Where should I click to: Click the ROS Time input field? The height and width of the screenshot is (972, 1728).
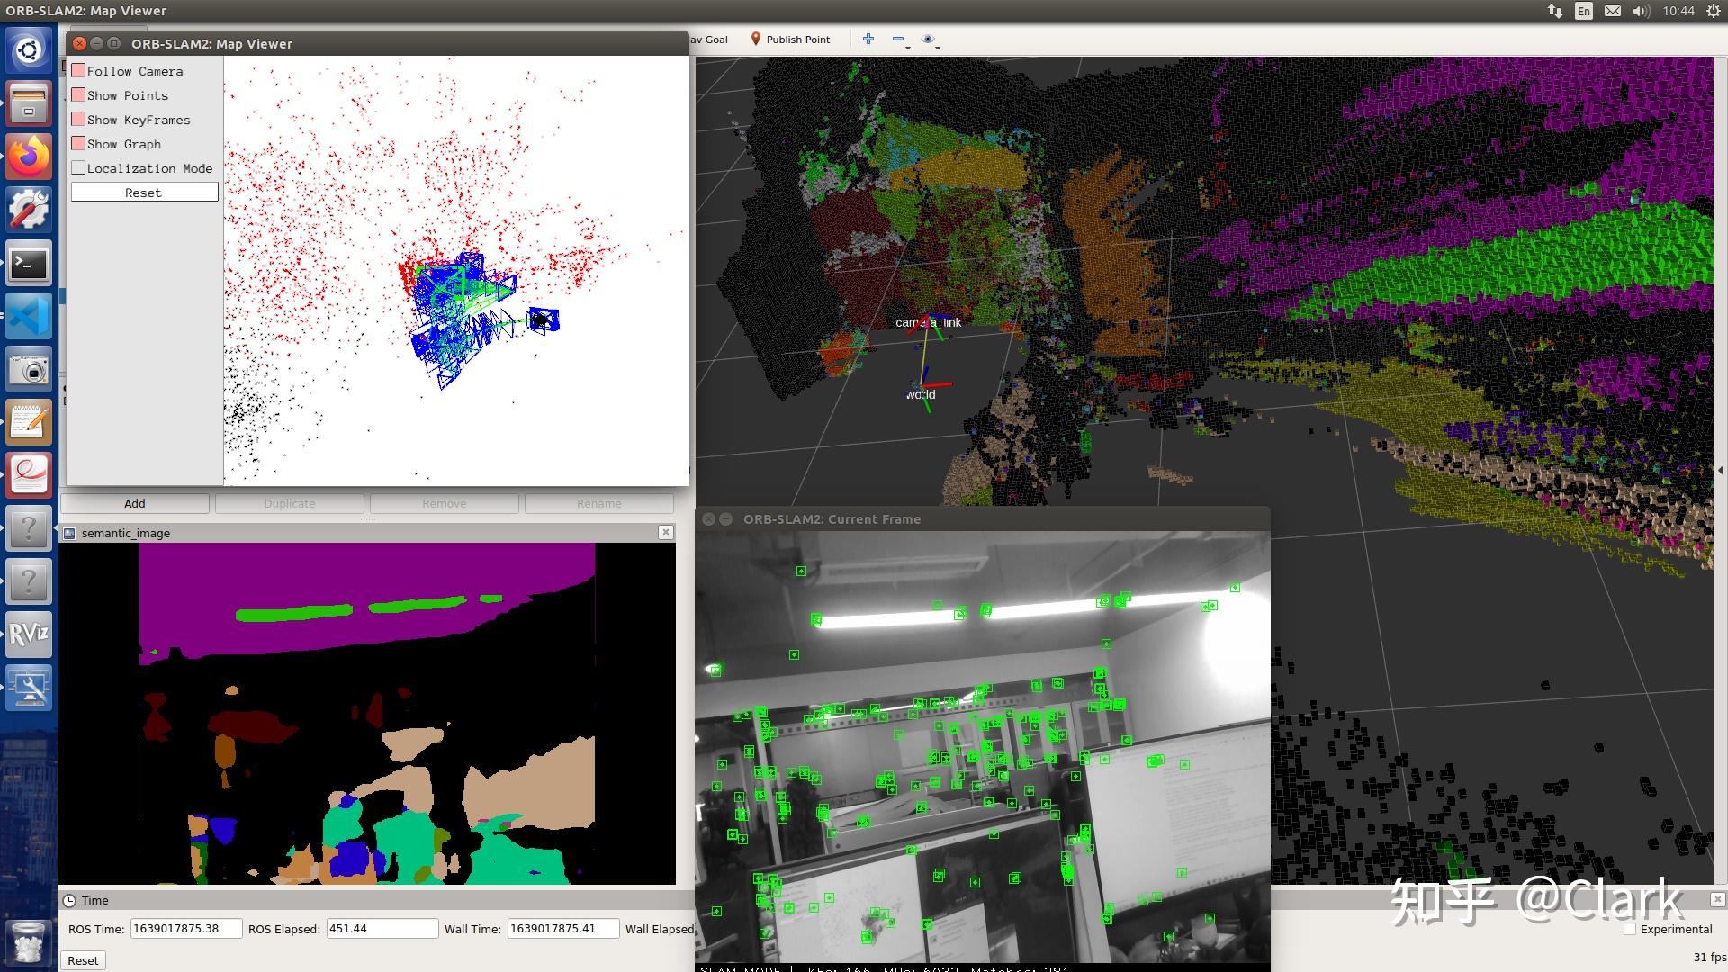pos(185,929)
